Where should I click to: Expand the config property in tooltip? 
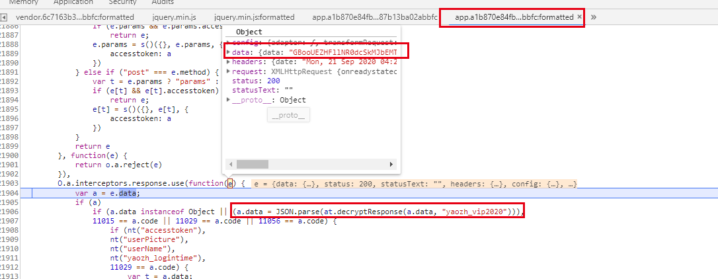click(229, 42)
